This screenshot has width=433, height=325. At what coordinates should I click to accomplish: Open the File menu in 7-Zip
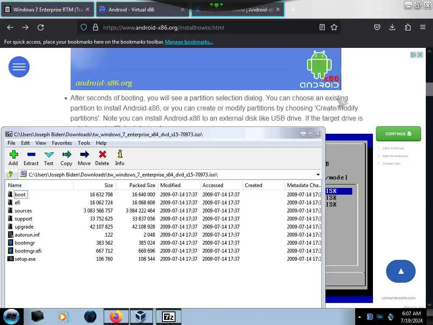pos(11,143)
